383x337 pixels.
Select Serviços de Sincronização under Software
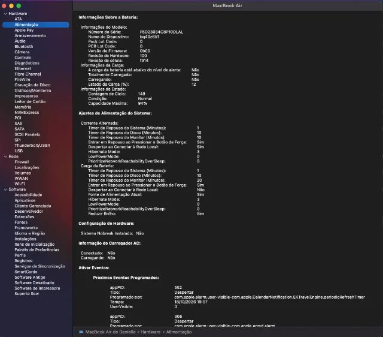(40, 266)
